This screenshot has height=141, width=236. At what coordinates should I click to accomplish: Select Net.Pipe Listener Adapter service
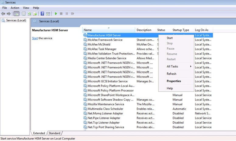[x=104, y=118]
